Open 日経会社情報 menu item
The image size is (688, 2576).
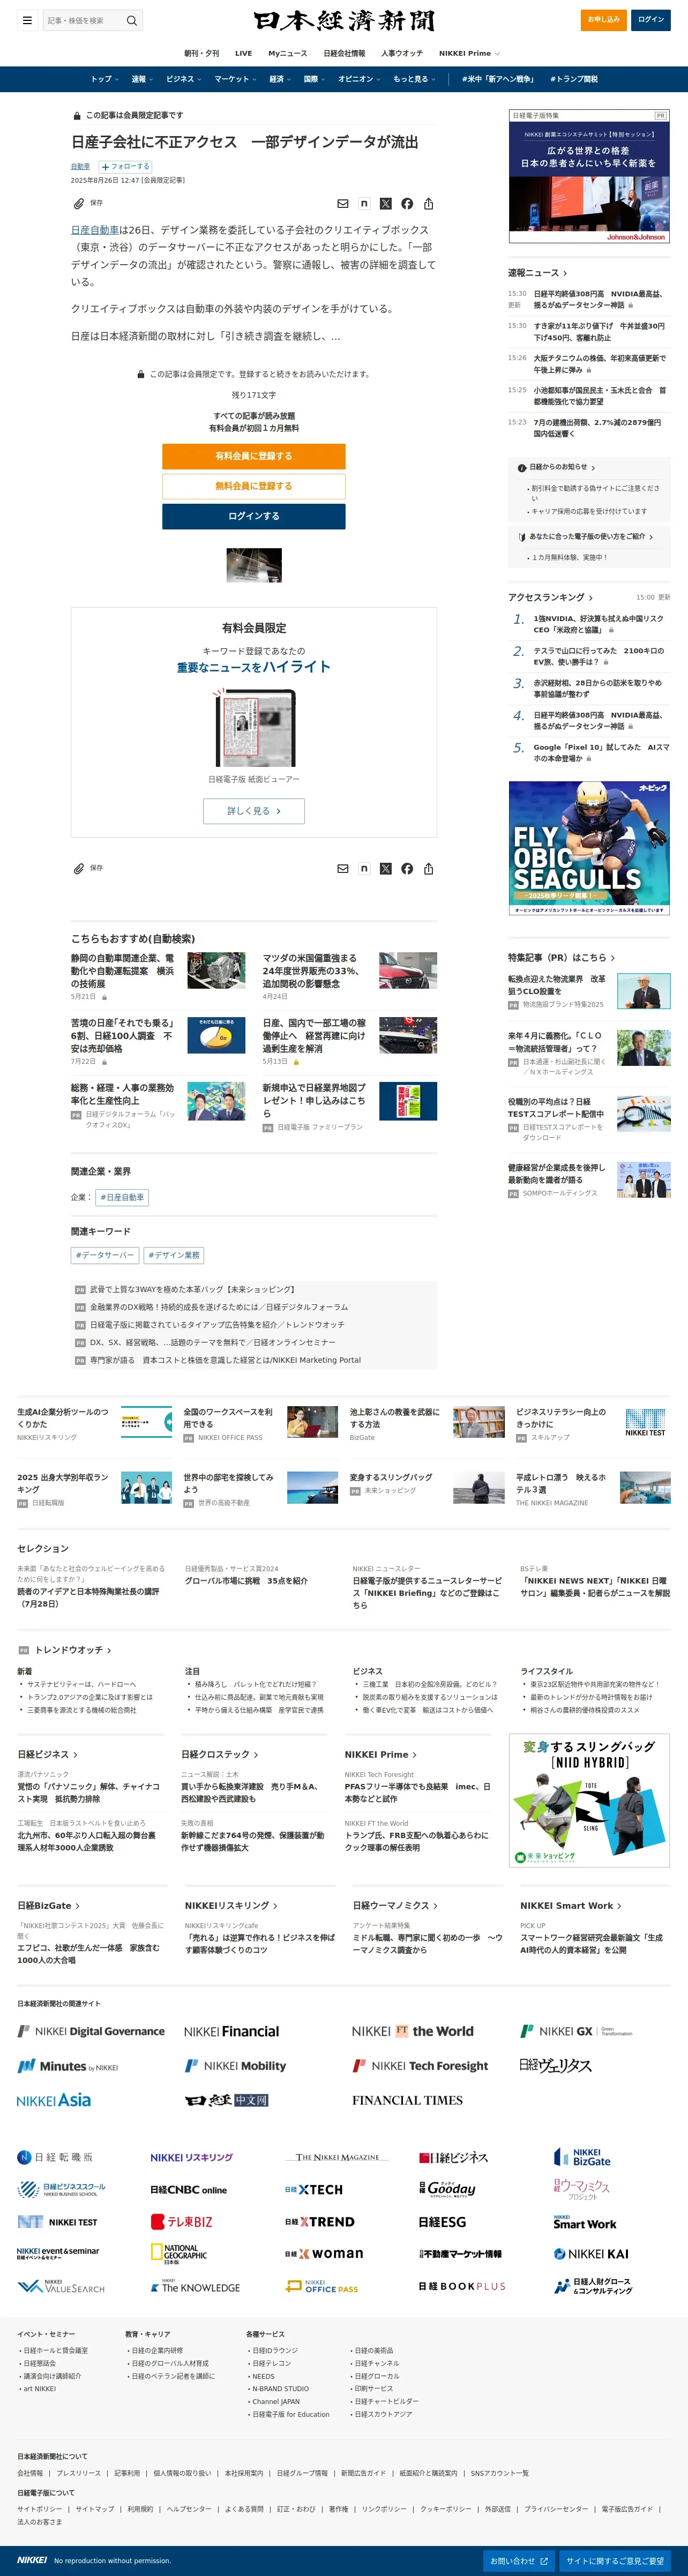tap(344, 53)
